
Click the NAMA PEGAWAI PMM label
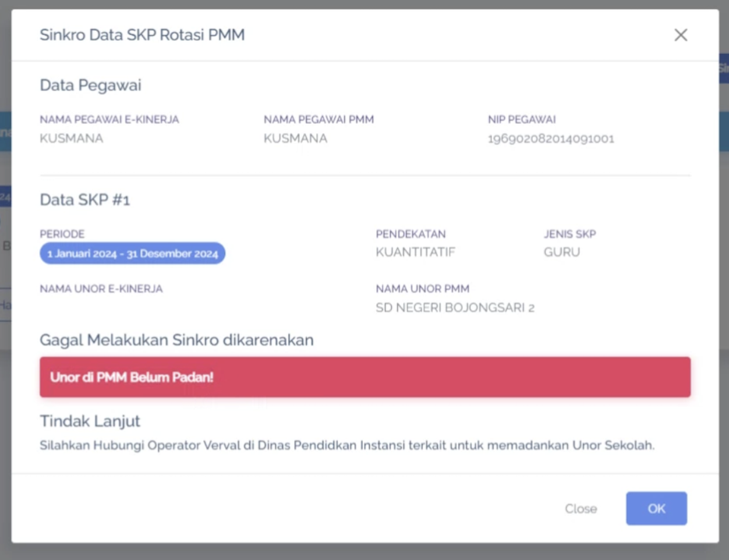pos(319,120)
